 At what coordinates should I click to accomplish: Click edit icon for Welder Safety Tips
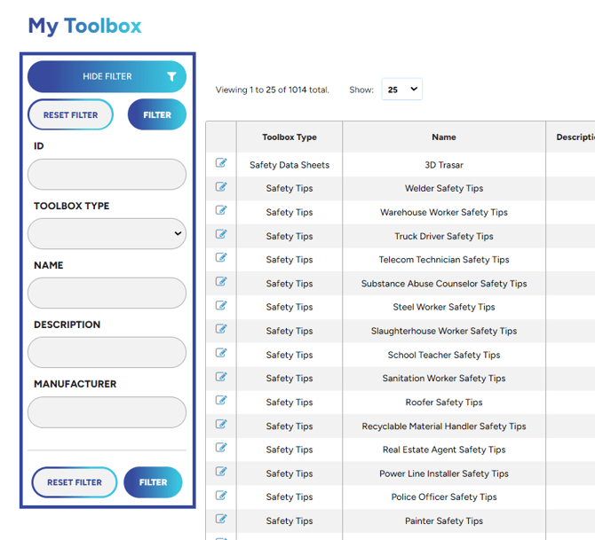tap(221, 187)
